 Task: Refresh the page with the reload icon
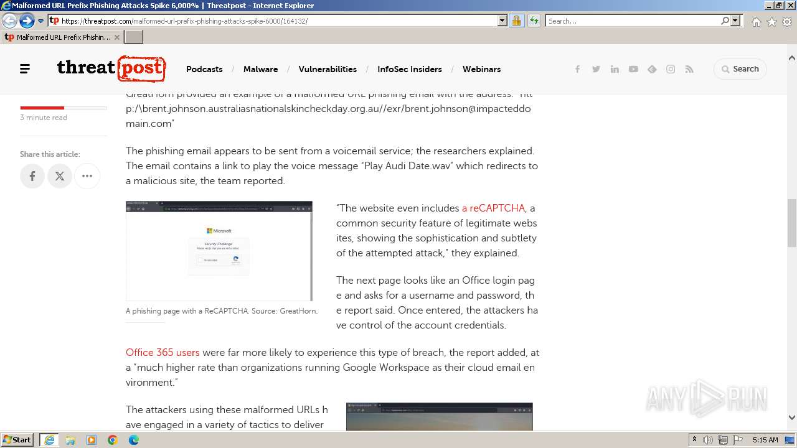pyautogui.click(x=534, y=21)
